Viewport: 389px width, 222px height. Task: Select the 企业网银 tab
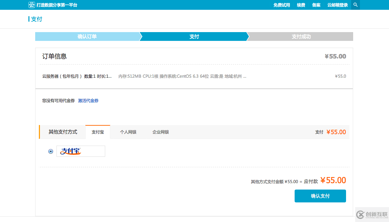160,132
